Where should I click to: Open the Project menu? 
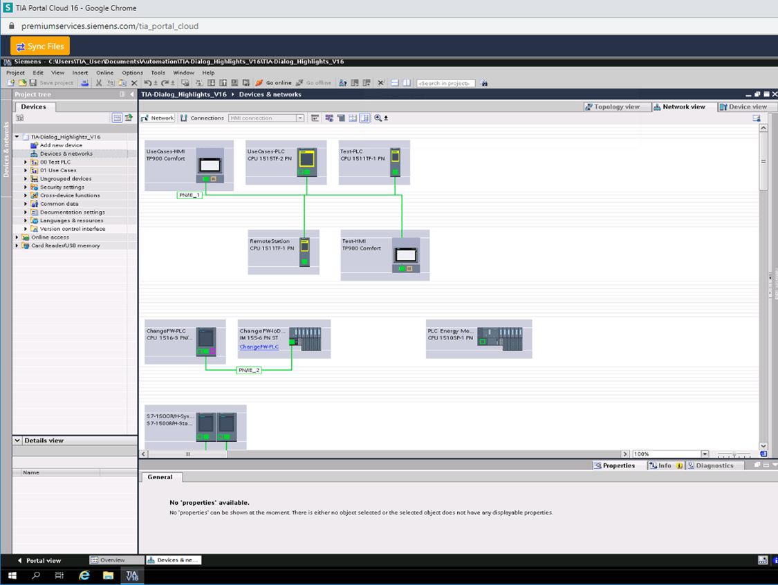tap(15, 73)
